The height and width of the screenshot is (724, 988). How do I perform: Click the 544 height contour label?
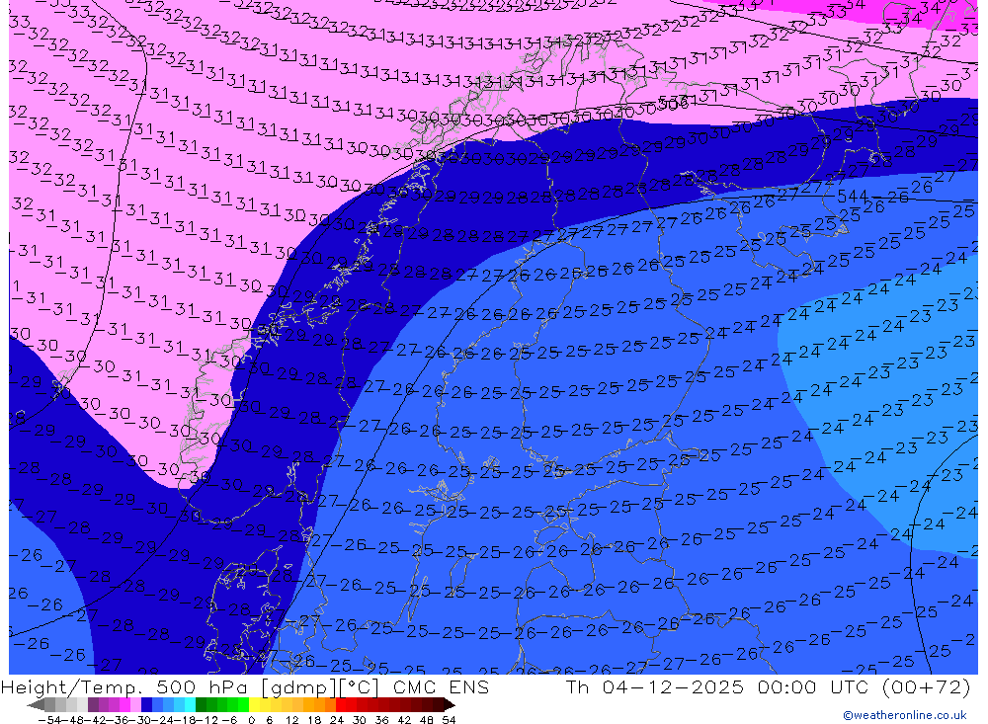point(853,197)
